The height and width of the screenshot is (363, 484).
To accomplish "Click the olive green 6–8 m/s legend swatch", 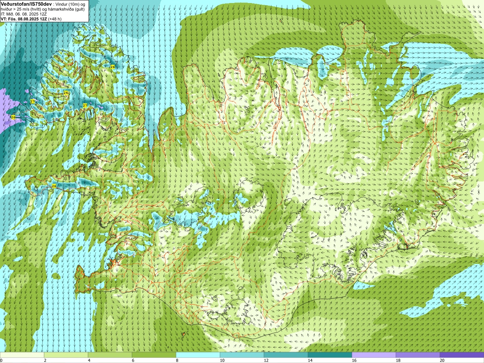I will [x=154, y=355].
